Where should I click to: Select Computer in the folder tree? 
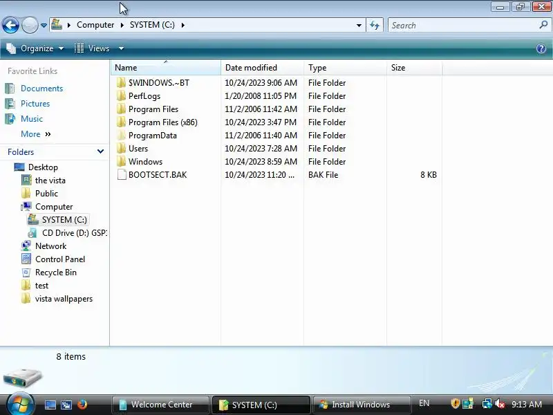point(54,206)
